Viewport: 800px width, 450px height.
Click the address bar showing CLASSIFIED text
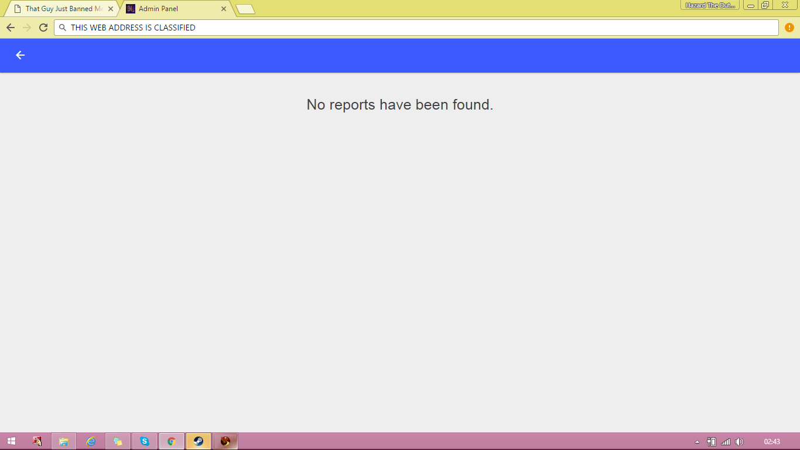click(x=416, y=28)
